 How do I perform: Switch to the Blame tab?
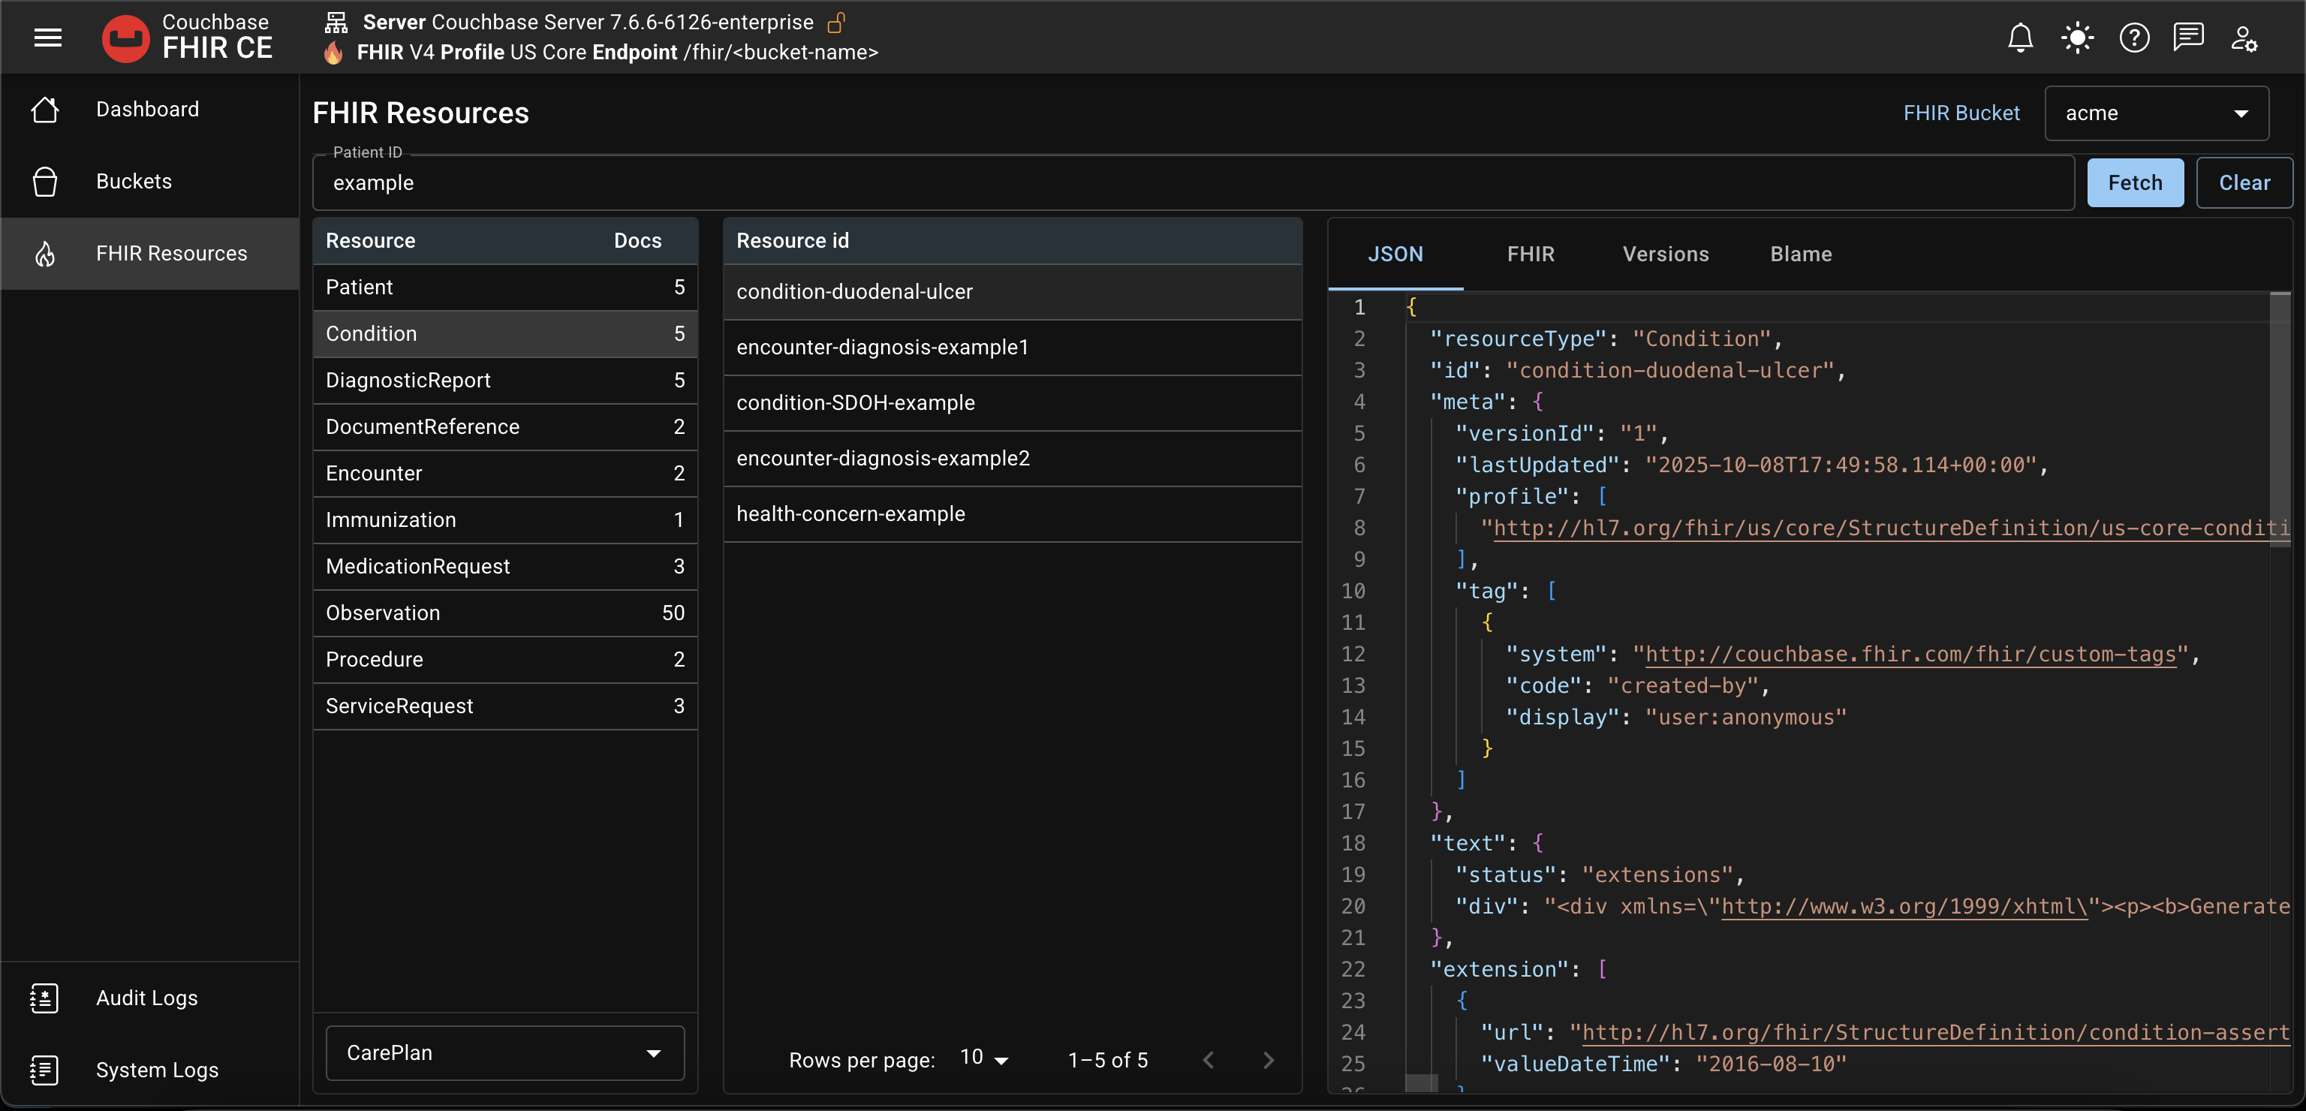coord(1800,254)
